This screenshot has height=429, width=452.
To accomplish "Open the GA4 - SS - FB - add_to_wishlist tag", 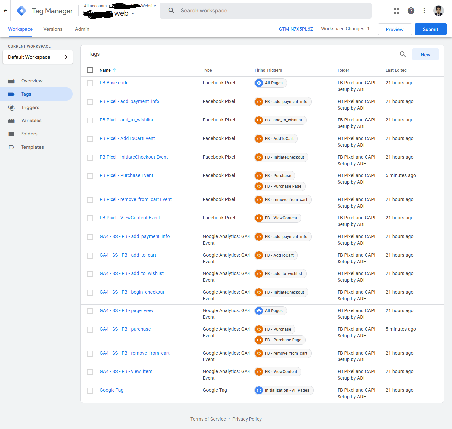I will click(132, 274).
